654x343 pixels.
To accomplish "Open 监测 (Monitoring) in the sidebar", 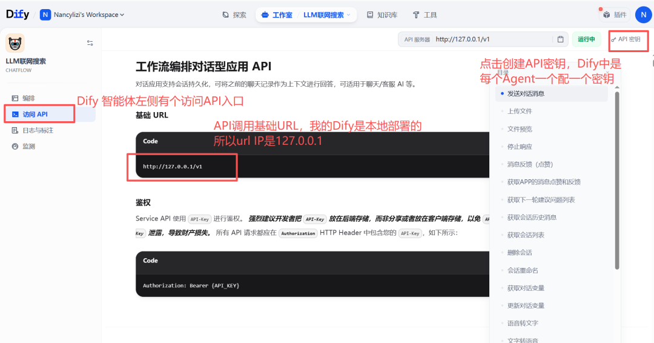I will [50, 147].
